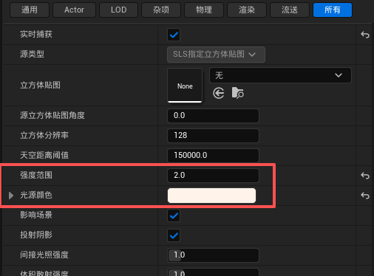Select the 投射阴影 property label
The height and width of the screenshot is (276, 374).
[x=36, y=235]
